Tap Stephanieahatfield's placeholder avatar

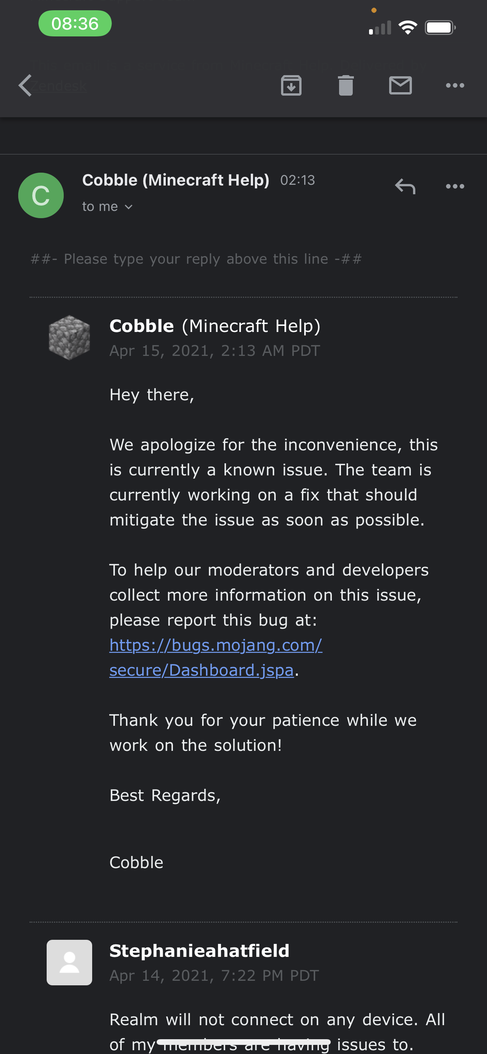(x=69, y=962)
